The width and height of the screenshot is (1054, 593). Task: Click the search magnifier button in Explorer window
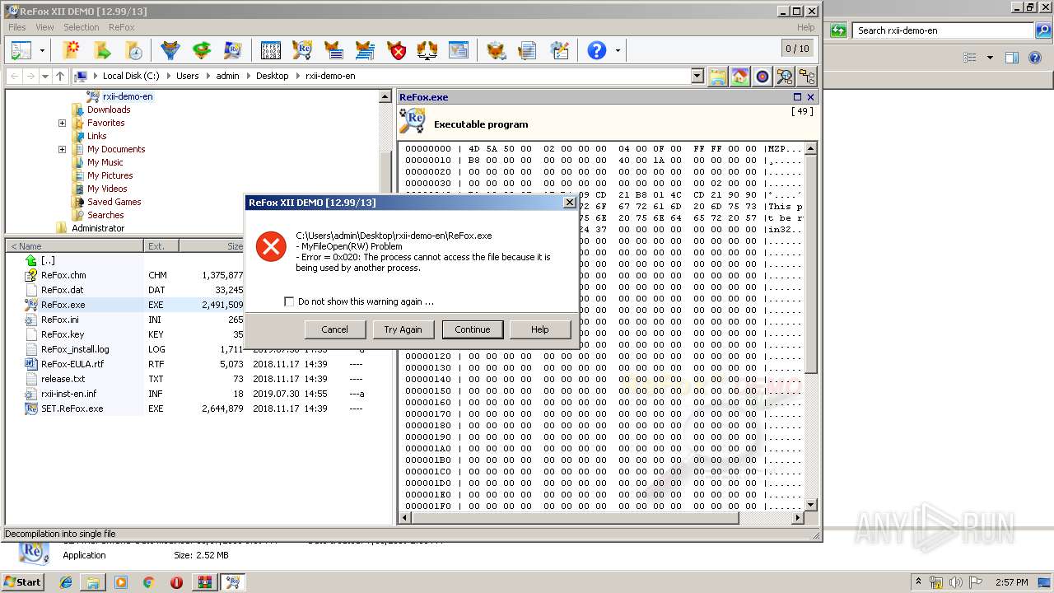(1043, 30)
